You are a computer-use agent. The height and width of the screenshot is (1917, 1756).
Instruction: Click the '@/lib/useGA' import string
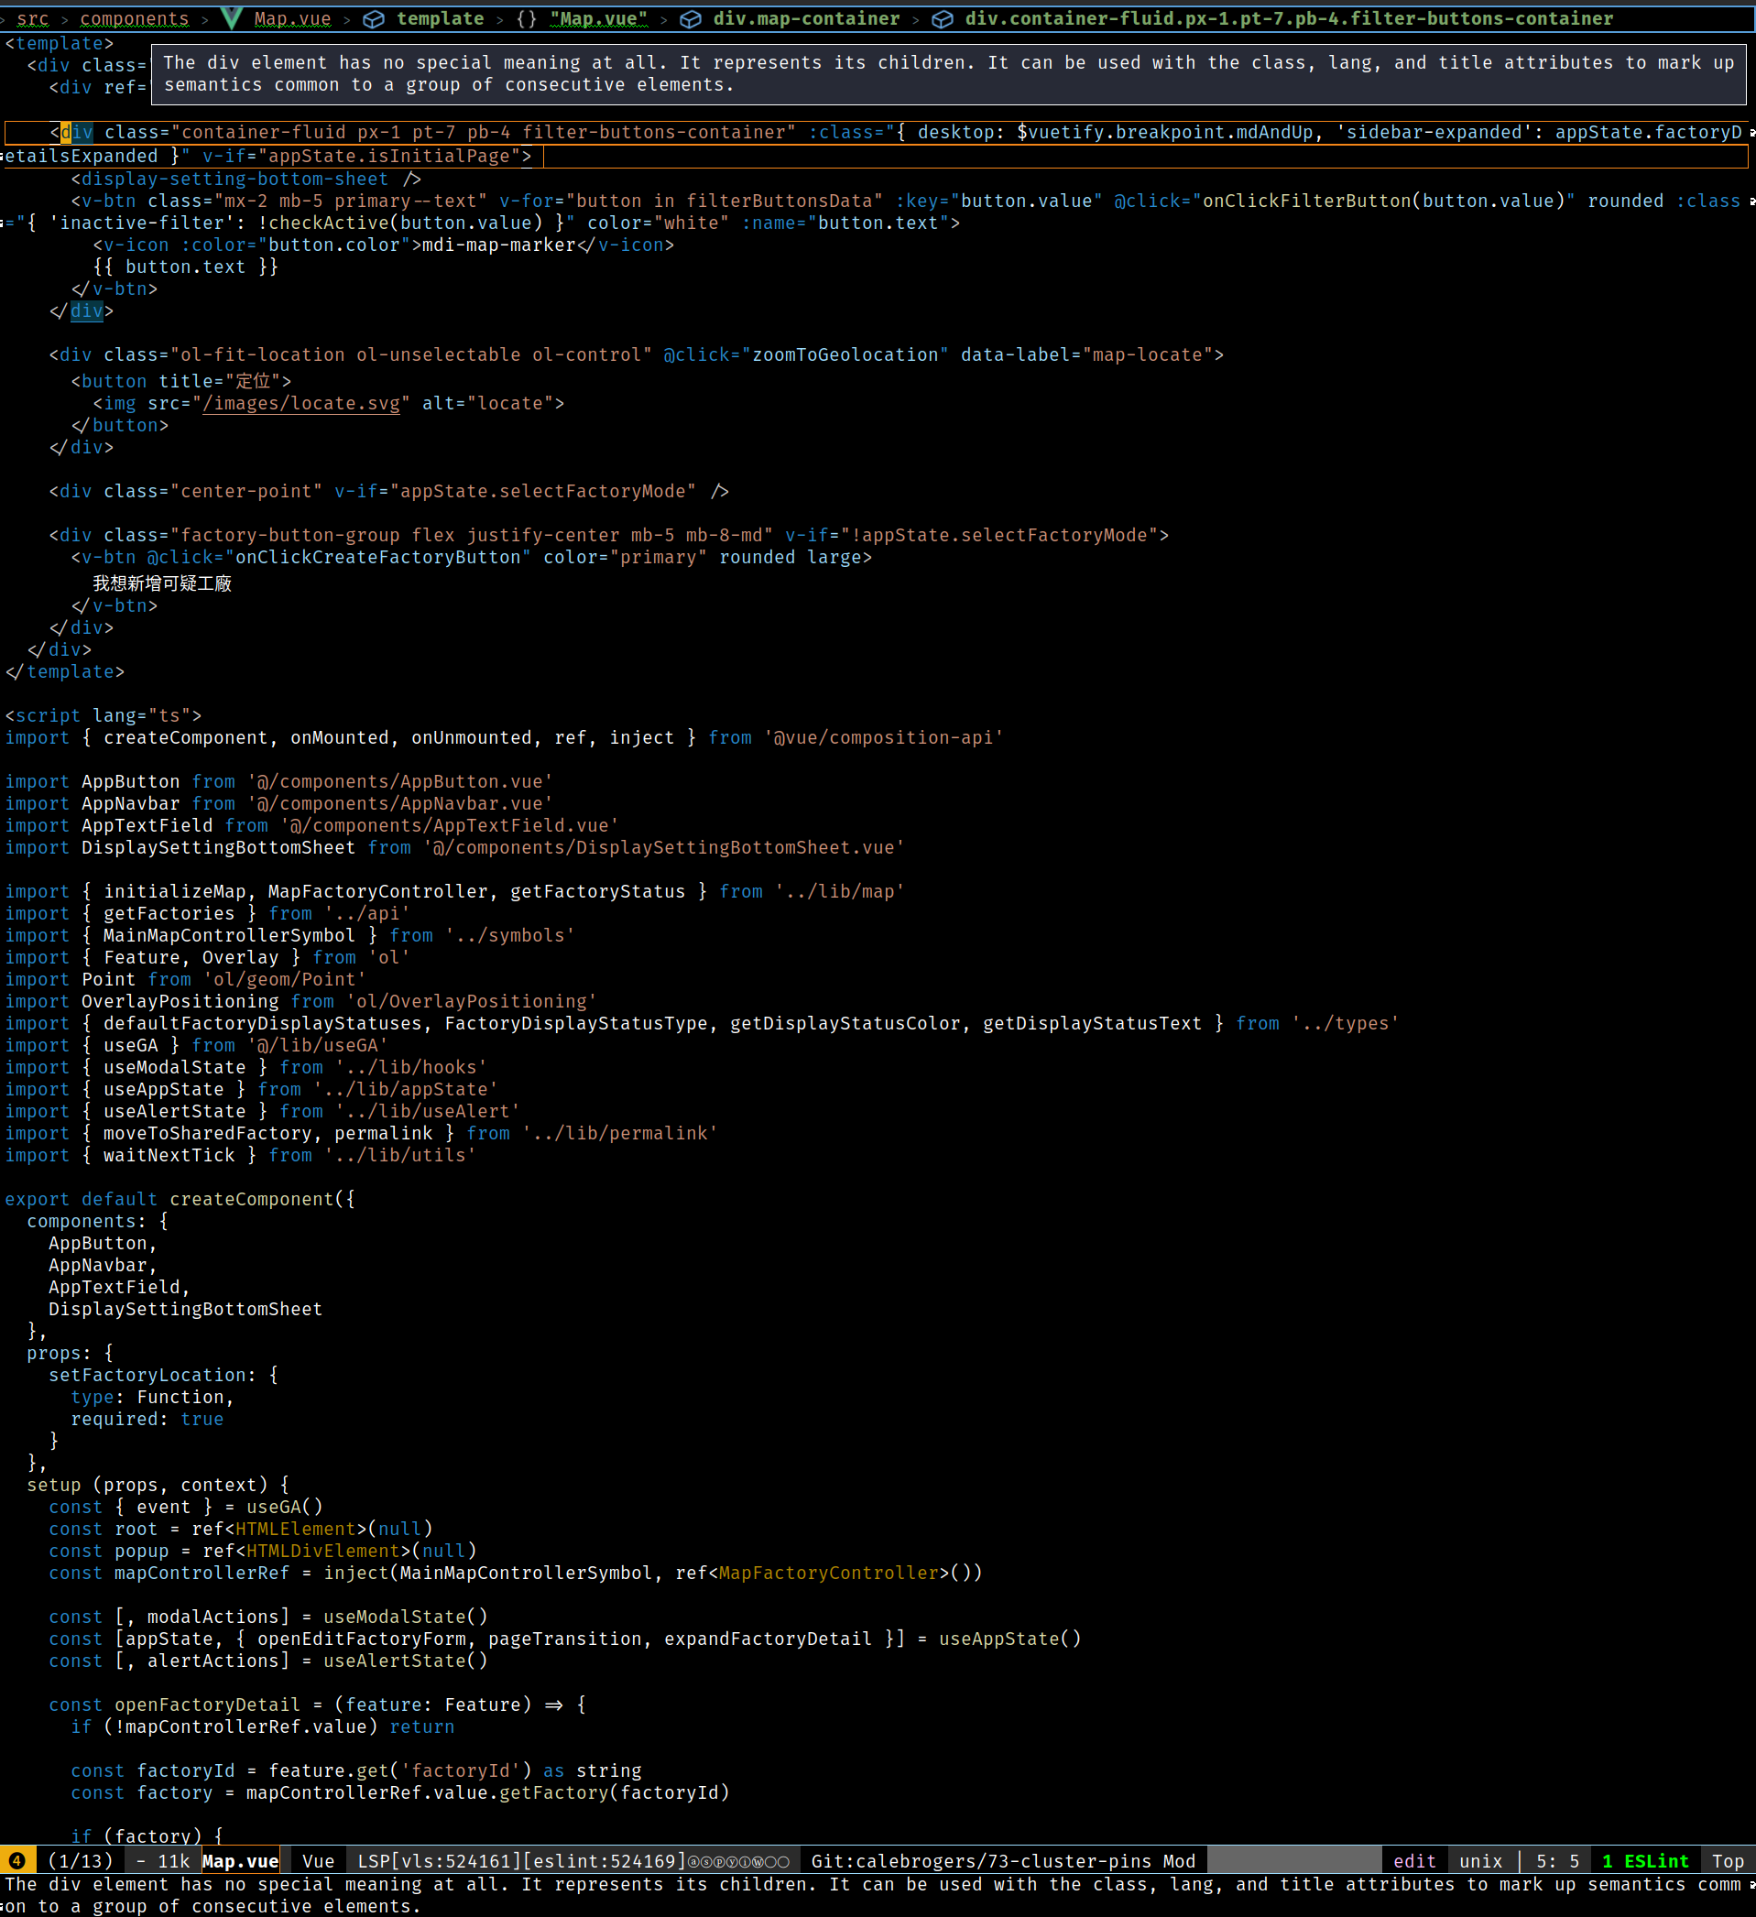(318, 1045)
